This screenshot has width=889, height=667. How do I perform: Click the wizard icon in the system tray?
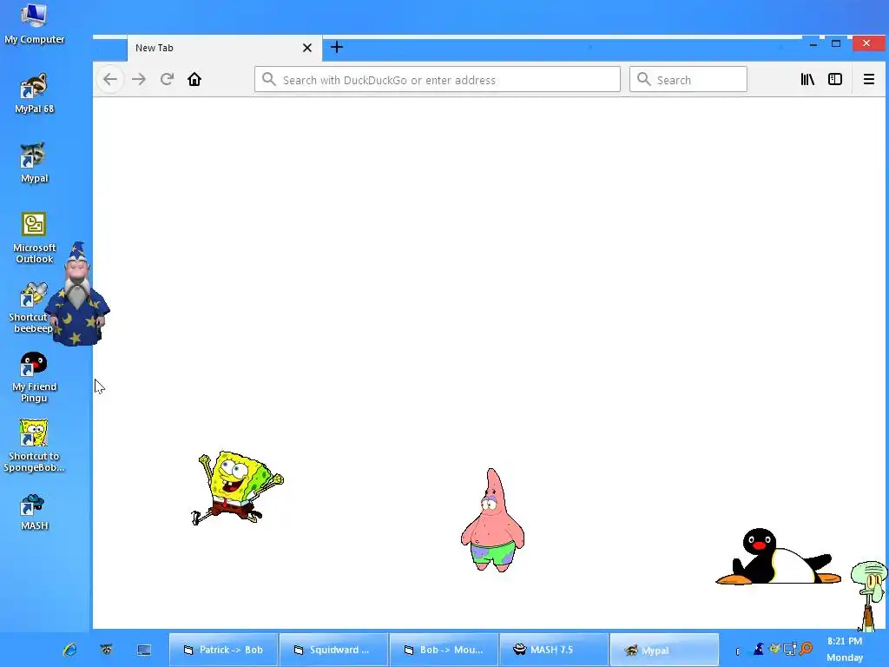pyautogui.click(x=759, y=648)
